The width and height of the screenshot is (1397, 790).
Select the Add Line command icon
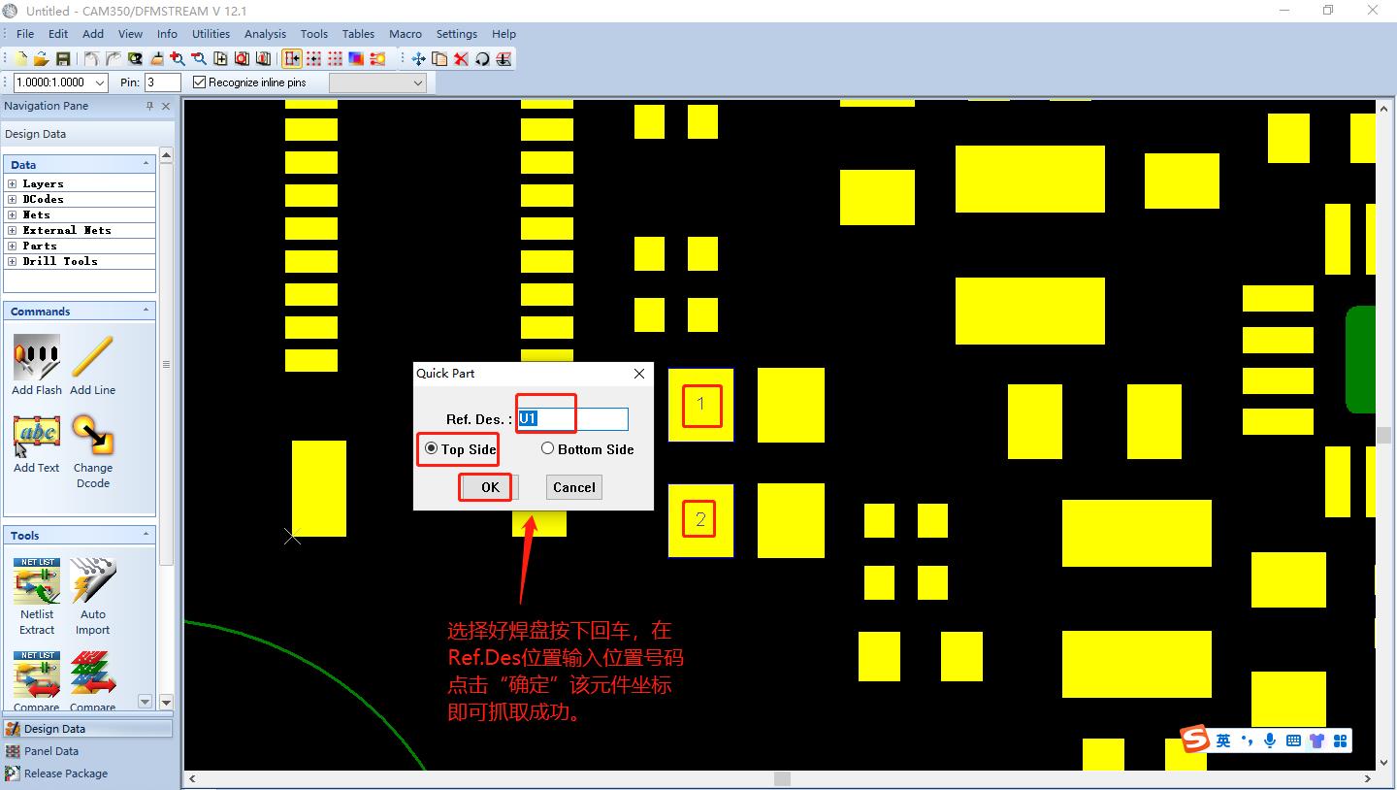[x=92, y=359]
